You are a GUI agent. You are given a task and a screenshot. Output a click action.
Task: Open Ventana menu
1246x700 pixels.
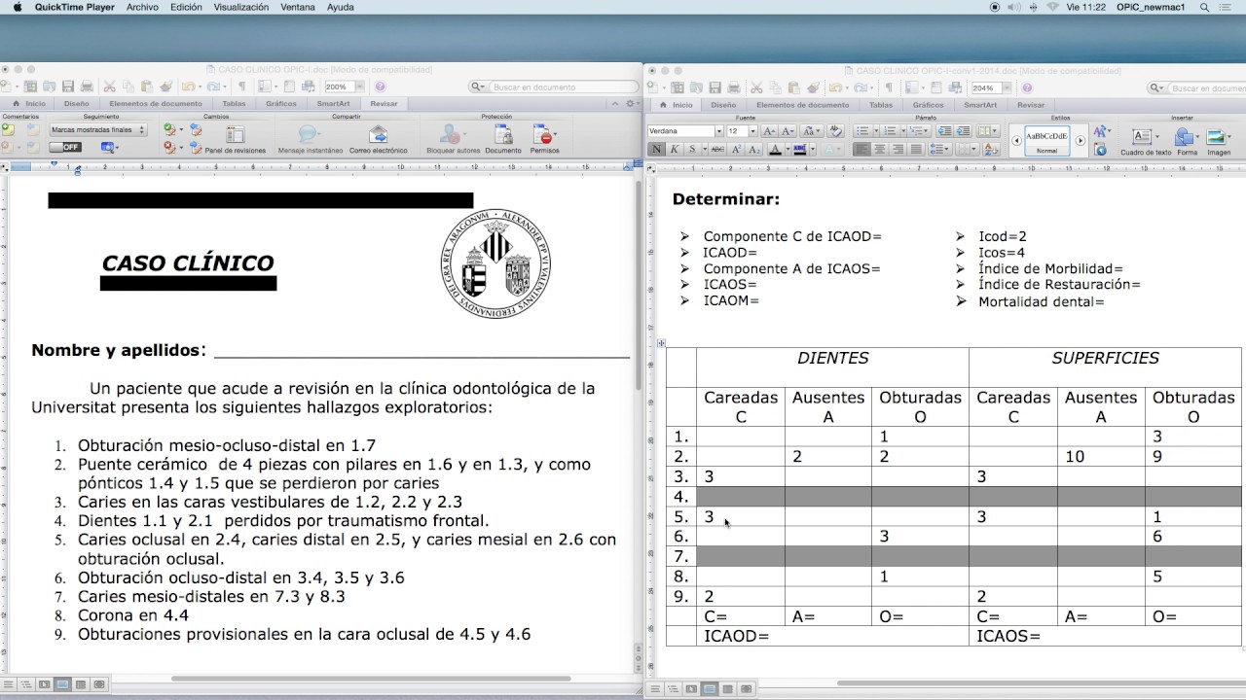298,7
